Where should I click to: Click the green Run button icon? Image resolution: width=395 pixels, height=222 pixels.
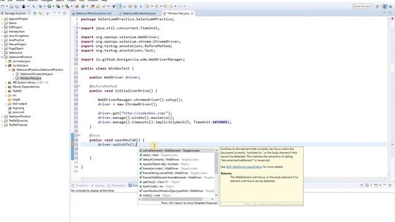tap(49, 6)
